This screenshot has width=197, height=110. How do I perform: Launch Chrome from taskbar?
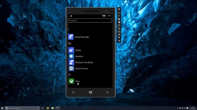tap(48, 108)
